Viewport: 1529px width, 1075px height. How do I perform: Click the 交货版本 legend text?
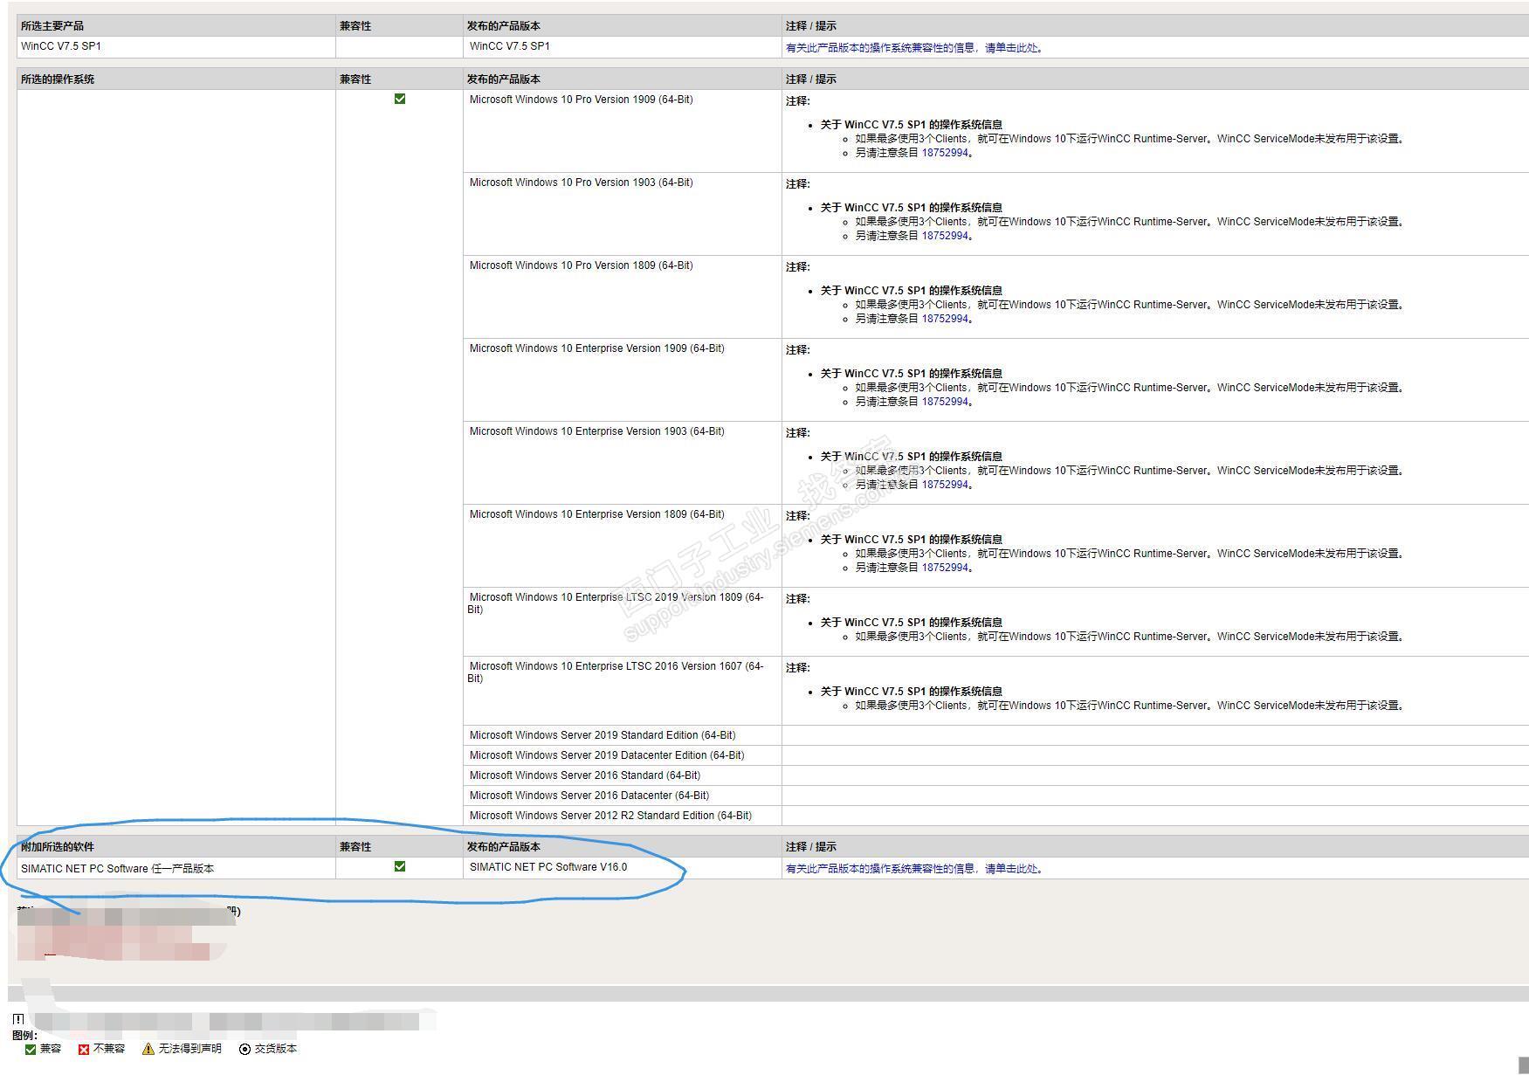pos(276,1049)
